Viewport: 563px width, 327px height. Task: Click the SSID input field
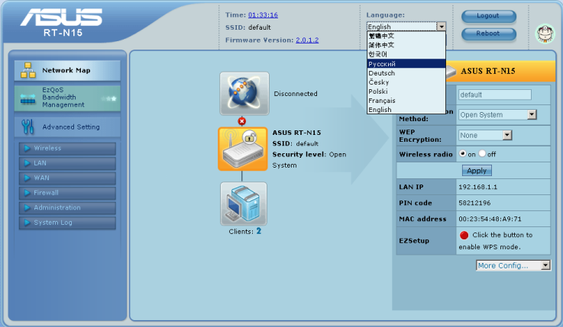[495, 95]
